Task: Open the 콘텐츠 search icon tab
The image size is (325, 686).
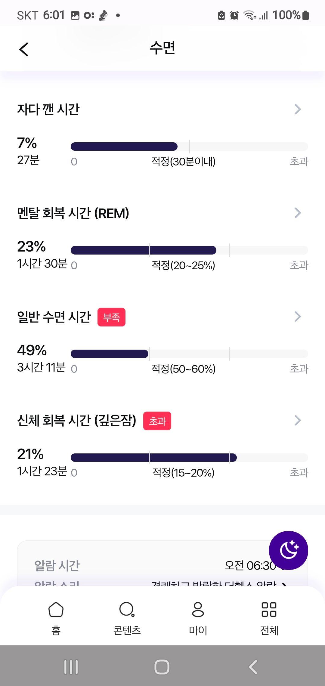Action: (x=127, y=610)
